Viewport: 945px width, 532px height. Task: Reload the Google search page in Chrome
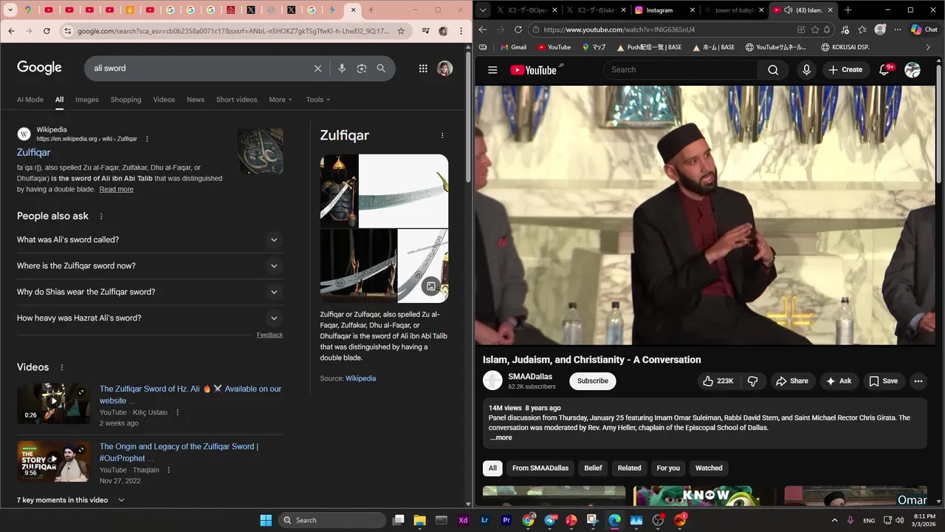[x=47, y=31]
